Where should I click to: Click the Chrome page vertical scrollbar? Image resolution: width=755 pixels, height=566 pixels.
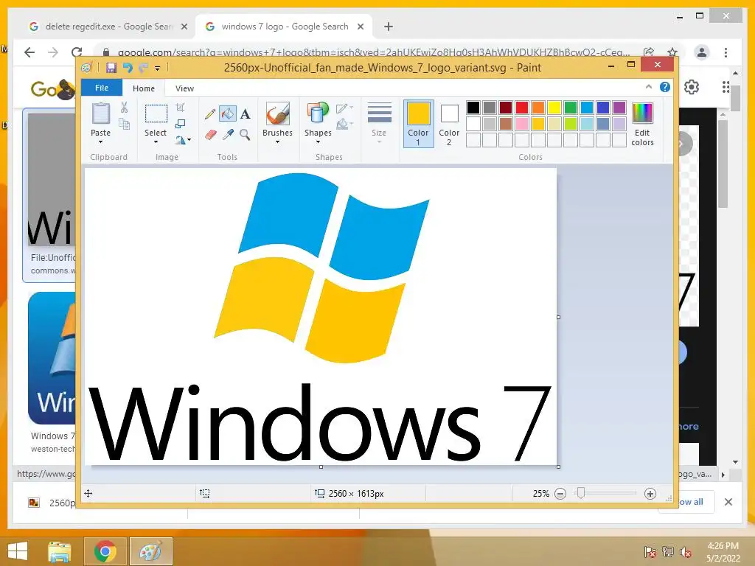tap(734, 97)
